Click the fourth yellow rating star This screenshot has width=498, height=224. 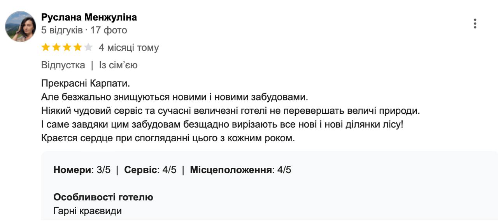click(78, 48)
